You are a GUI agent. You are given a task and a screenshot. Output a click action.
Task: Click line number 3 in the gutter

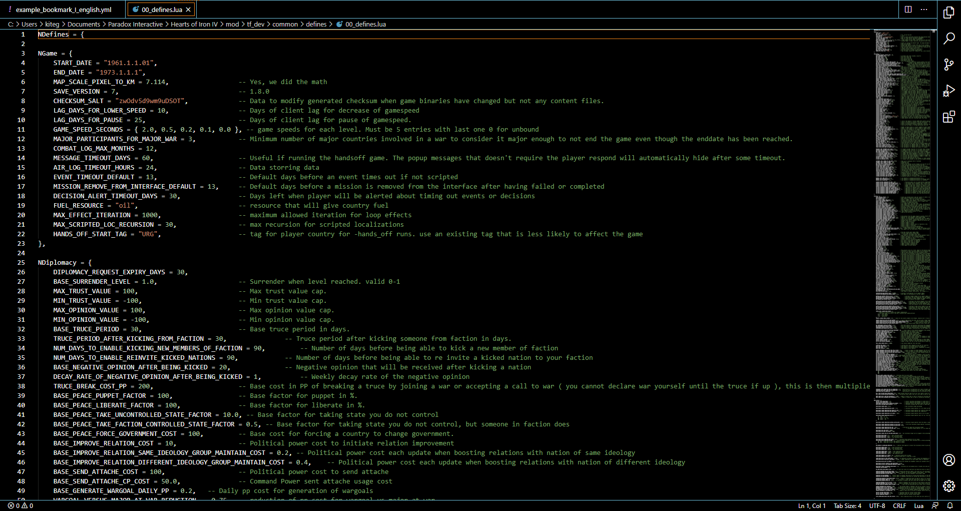click(23, 54)
